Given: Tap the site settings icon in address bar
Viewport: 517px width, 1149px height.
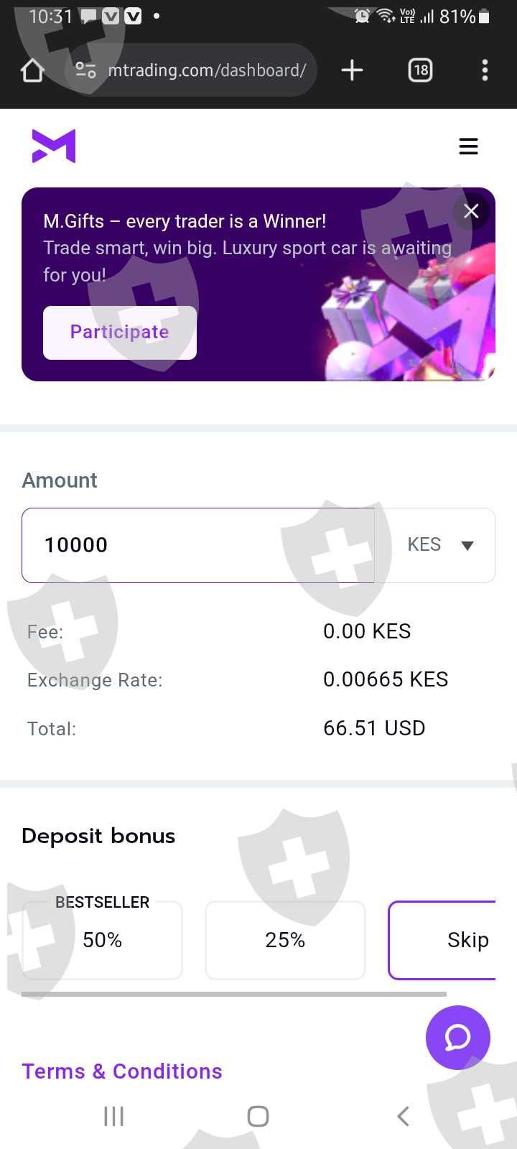Looking at the screenshot, I should (85, 70).
